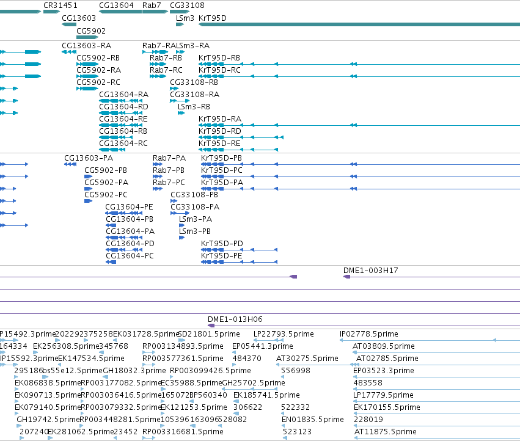Click the CG13603-RA transcript label
This screenshot has width=520, height=441.
click(x=86, y=45)
